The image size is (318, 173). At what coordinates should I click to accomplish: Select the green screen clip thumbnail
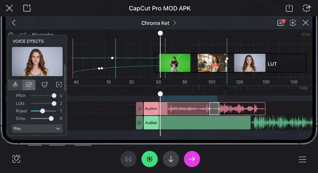pyautogui.click(x=175, y=63)
